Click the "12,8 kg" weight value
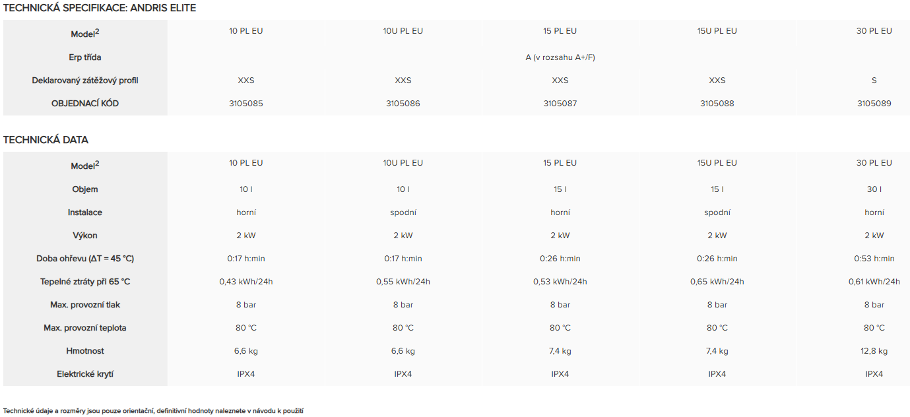 874,351
